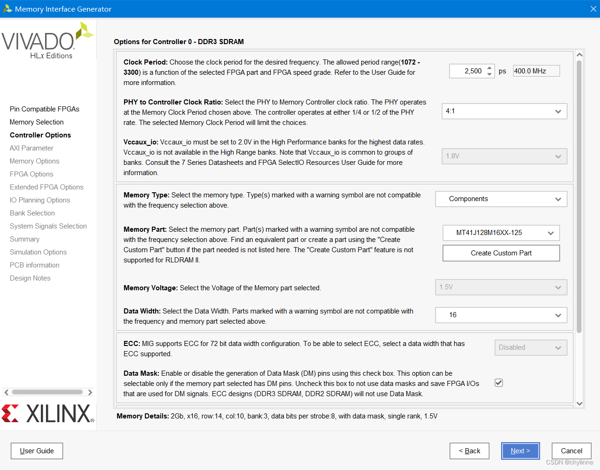The width and height of the screenshot is (600, 470).
Task: Select Extended FPGA Options step
Action: tap(46, 187)
